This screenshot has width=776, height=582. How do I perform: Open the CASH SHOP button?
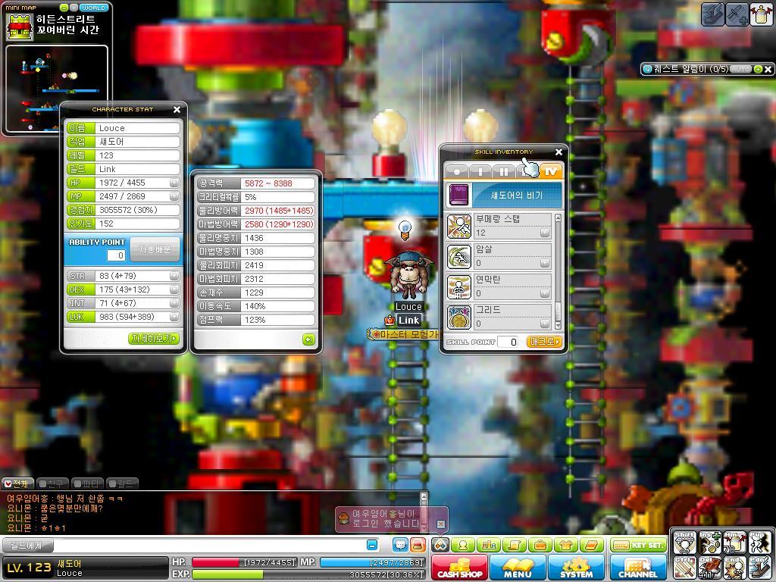460,567
